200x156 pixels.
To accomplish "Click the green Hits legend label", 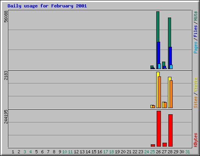I will tap(196, 16).
